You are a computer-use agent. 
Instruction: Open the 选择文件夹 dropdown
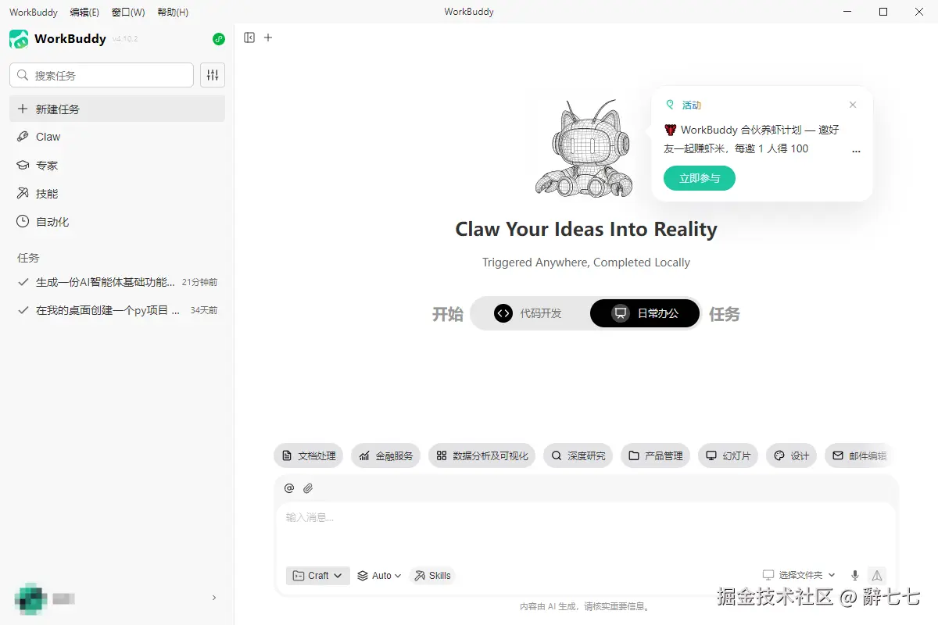click(x=800, y=575)
